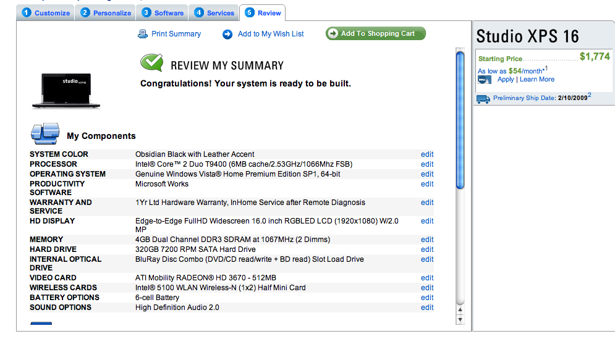The height and width of the screenshot is (339, 615).
Task: Edit the Wireless Cards selection
Action: (x=427, y=288)
